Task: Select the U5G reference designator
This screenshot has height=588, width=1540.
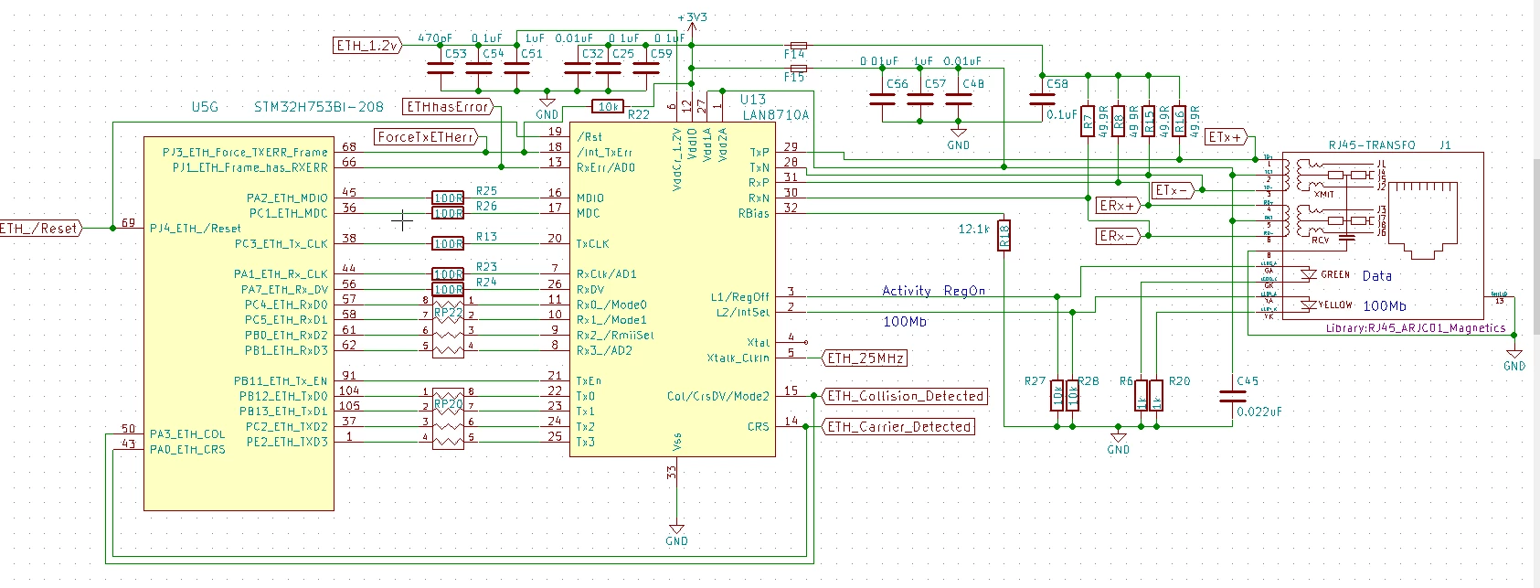Action: pos(205,107)
